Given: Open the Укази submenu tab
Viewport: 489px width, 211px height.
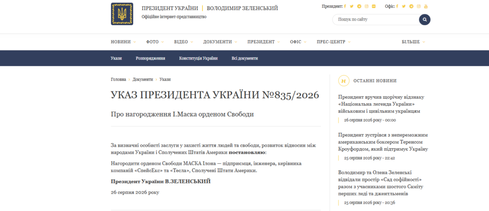Looking at the screenshot, I should click(116, 58).
